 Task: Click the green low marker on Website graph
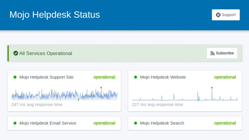pos(198,100)
